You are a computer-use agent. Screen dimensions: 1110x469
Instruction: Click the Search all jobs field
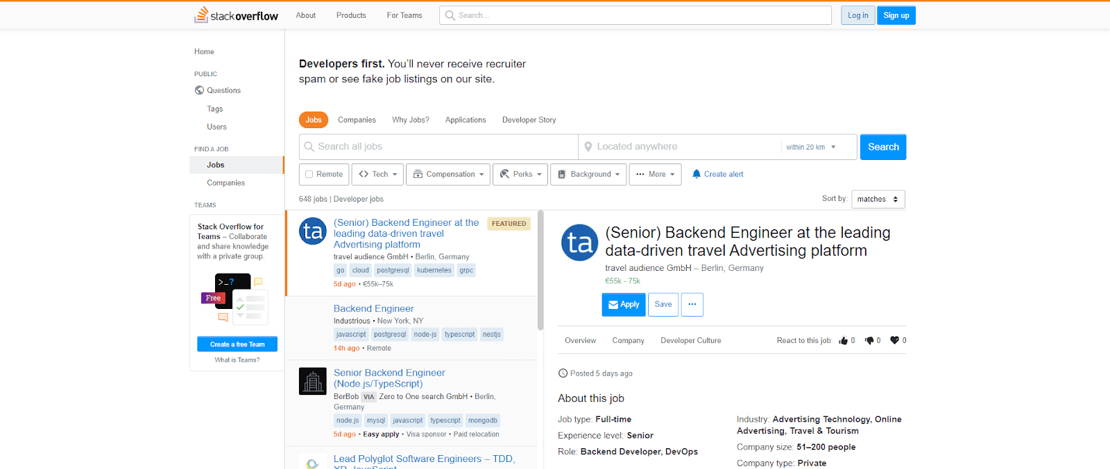(438, 147)
